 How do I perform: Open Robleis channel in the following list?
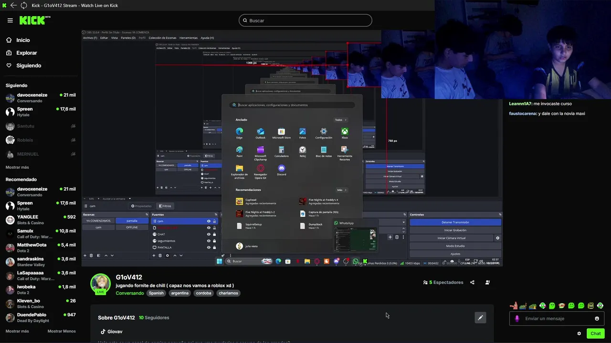pyautogui.click(x=40, y=140)
